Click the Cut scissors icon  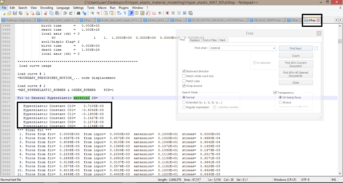(46, 13)
